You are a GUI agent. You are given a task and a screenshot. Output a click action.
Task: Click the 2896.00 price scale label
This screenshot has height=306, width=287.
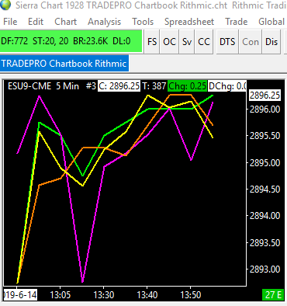pos(265,110)
